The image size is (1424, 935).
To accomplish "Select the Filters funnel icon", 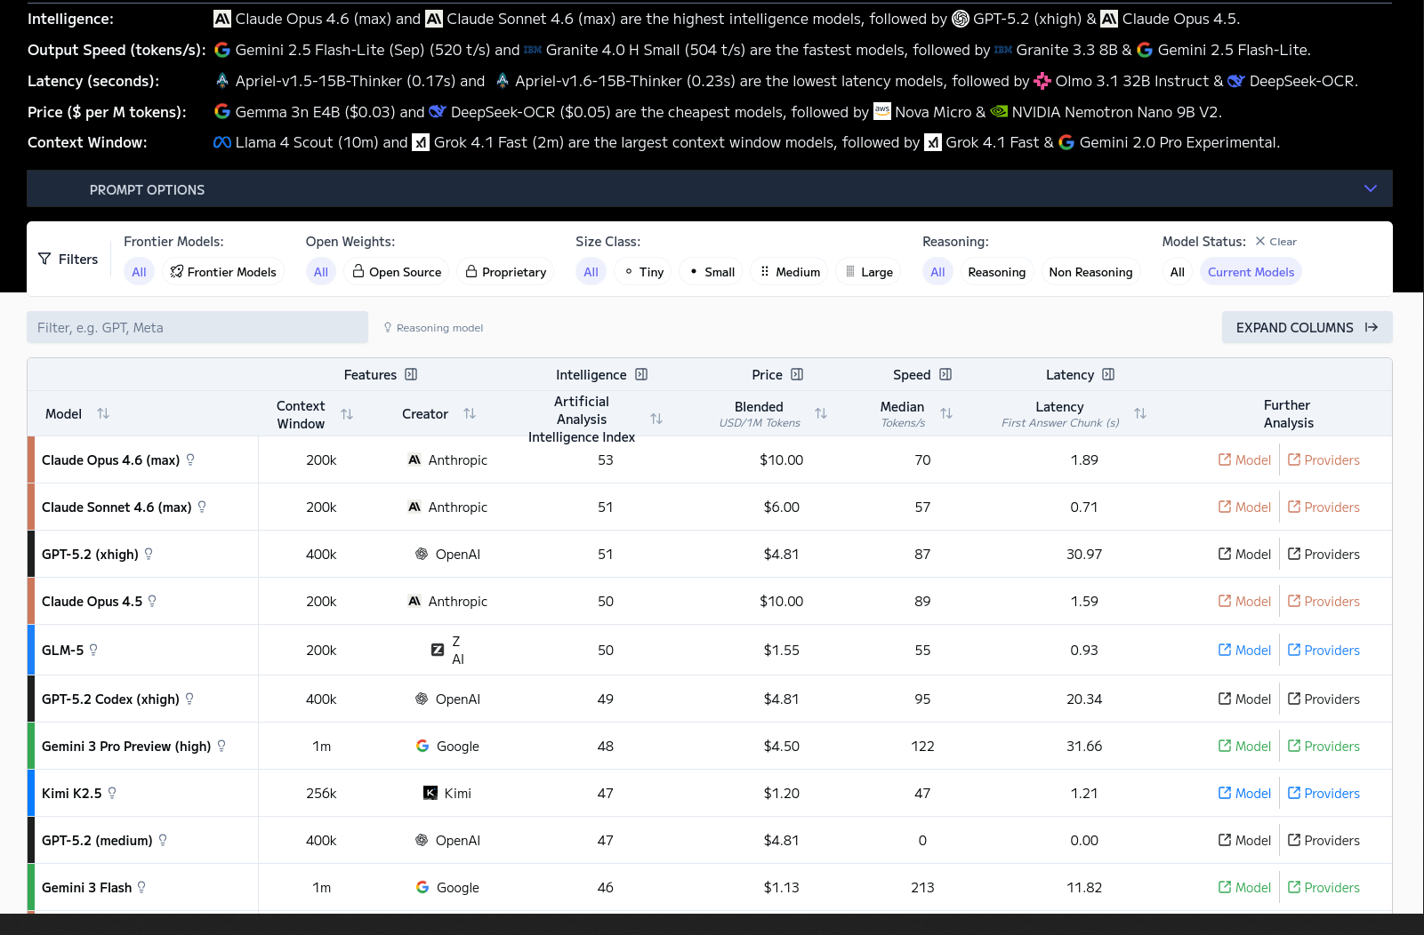I will point(44,259).
